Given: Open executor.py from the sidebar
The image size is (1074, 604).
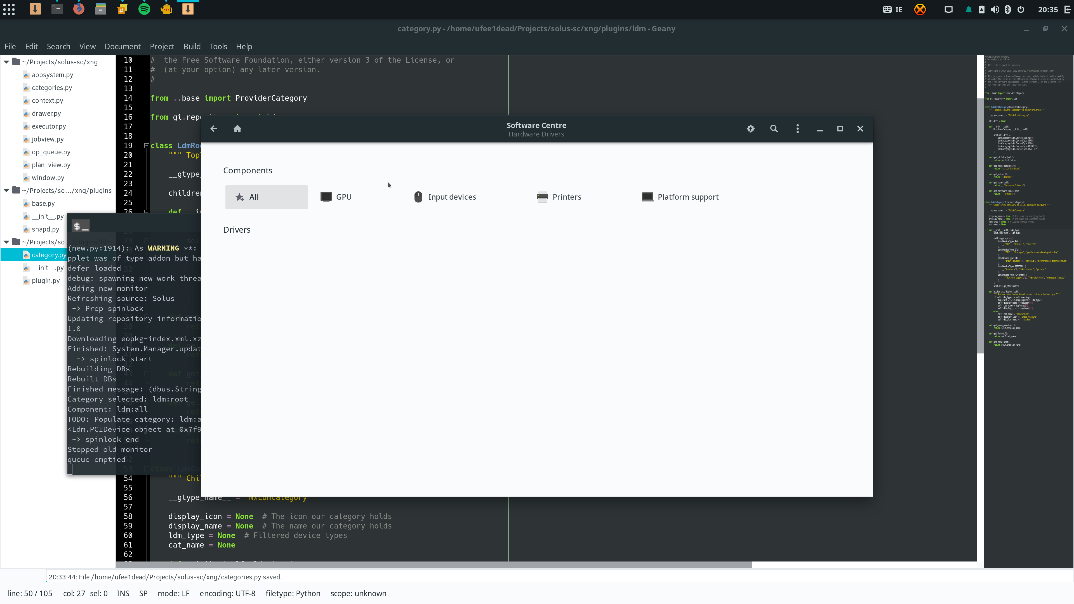Looking at the screenshot, I should [48, 126].
